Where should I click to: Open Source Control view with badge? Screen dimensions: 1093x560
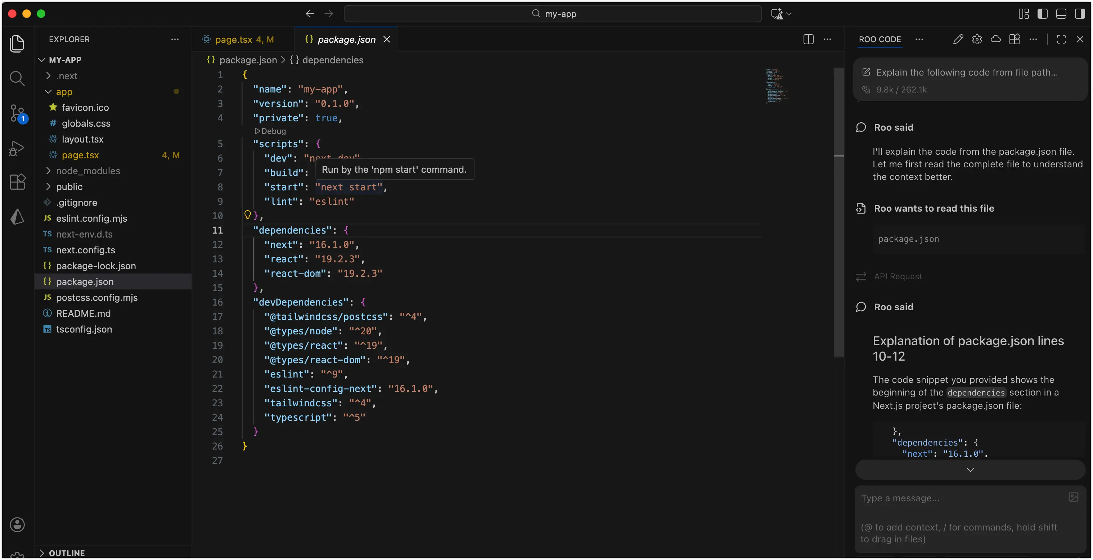[x=17, y=113]
